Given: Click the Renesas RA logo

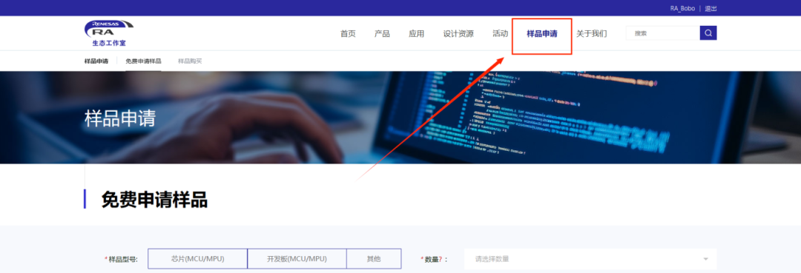Looking at the screenshot, I should (x=109, y=33).
